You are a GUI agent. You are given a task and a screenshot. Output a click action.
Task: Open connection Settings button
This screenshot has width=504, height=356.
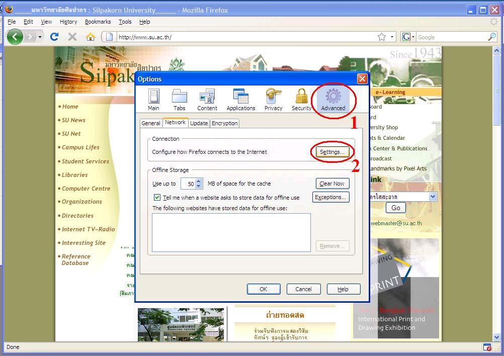[x=332, y=152]
